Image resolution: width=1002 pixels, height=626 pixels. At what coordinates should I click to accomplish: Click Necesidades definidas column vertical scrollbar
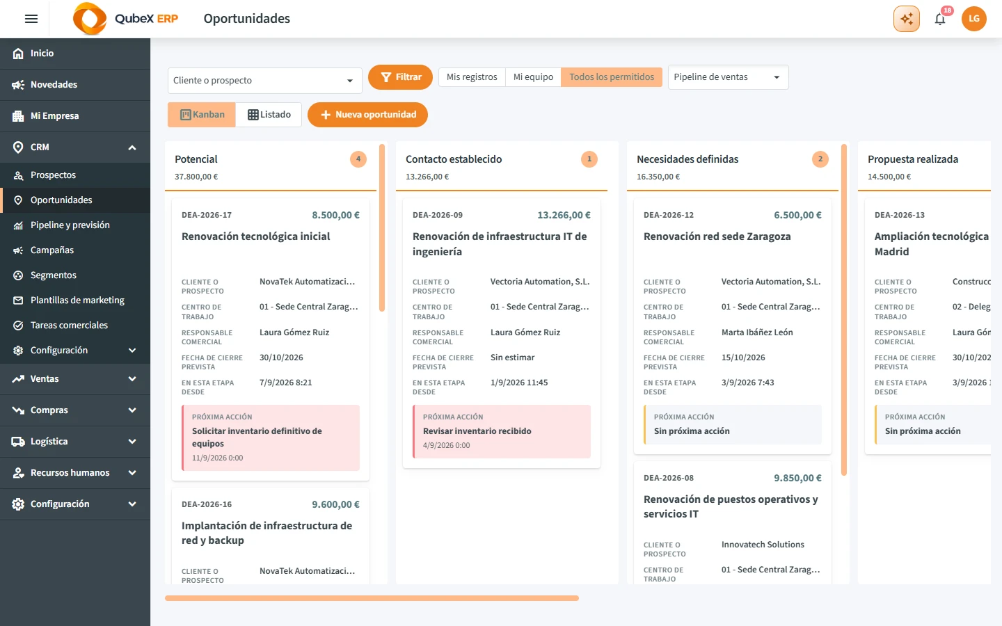click(x=844, y=310)
